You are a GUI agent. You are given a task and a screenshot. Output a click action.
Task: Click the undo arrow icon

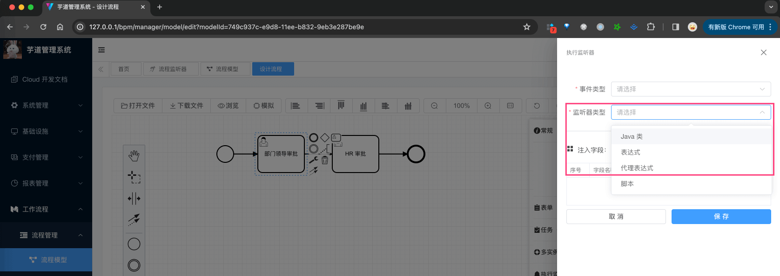pos(537,106)
